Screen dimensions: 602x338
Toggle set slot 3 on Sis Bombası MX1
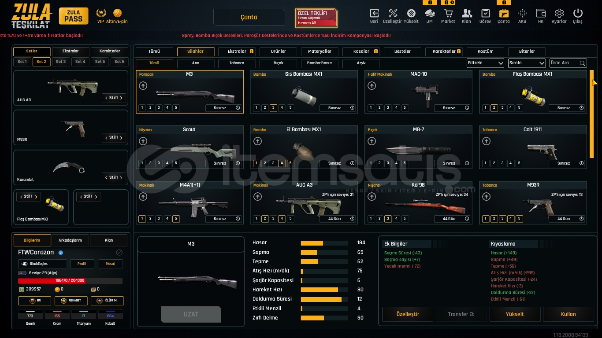click(x=273, y=108)
